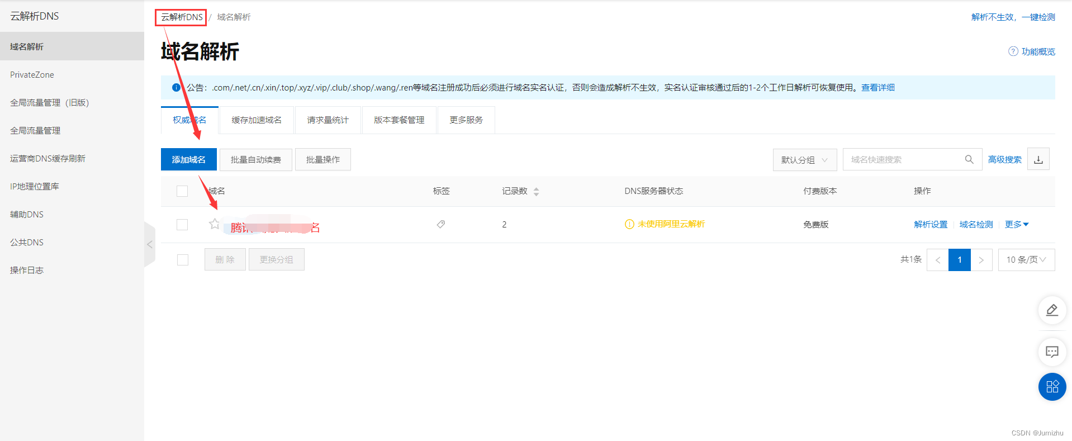Tick the select-all checkbox in the table header

pos(182,191)
